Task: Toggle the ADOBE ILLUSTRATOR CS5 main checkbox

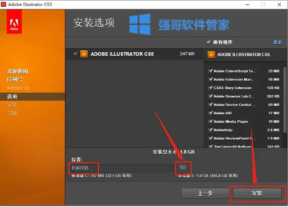Action: 75,54
